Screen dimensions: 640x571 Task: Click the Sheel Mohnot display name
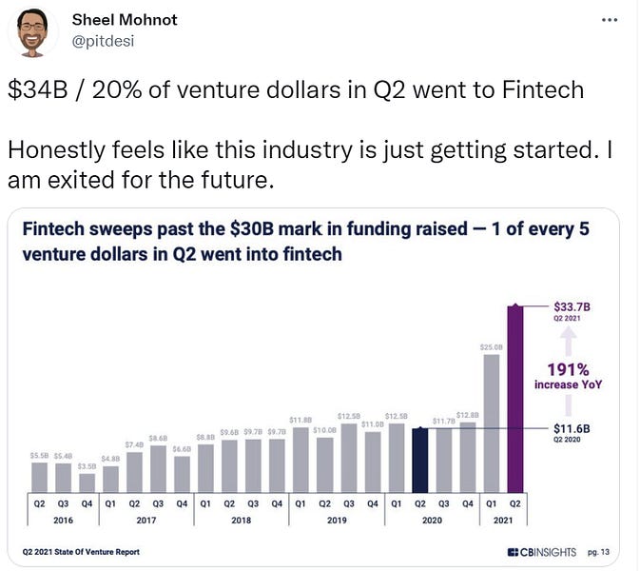125,20
